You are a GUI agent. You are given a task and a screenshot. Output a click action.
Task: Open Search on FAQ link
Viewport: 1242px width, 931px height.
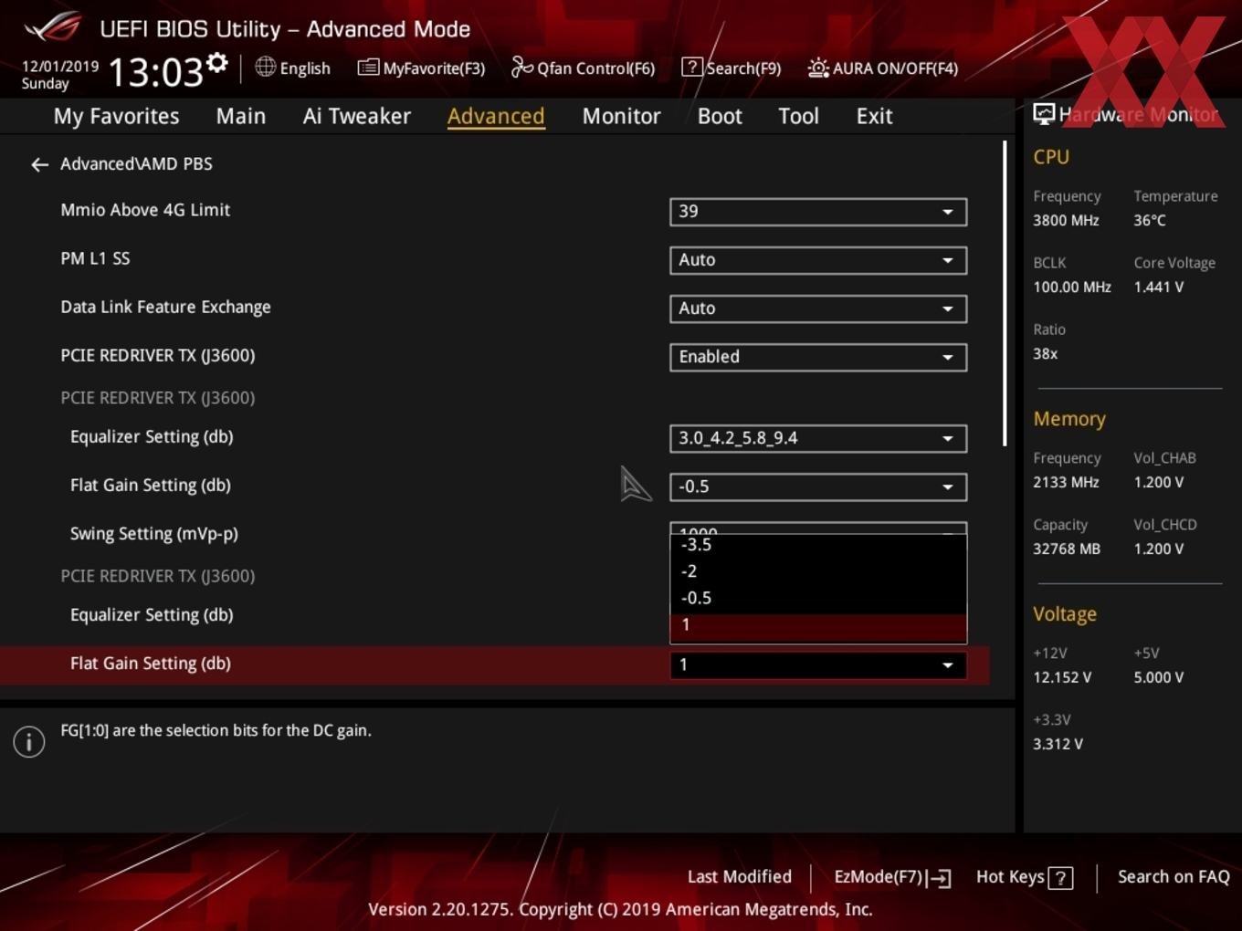coord(1174,877)
